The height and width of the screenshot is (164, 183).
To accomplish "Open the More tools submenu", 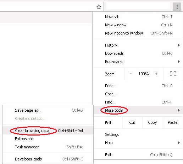I will pyautogui.click(x=138, y=110).
